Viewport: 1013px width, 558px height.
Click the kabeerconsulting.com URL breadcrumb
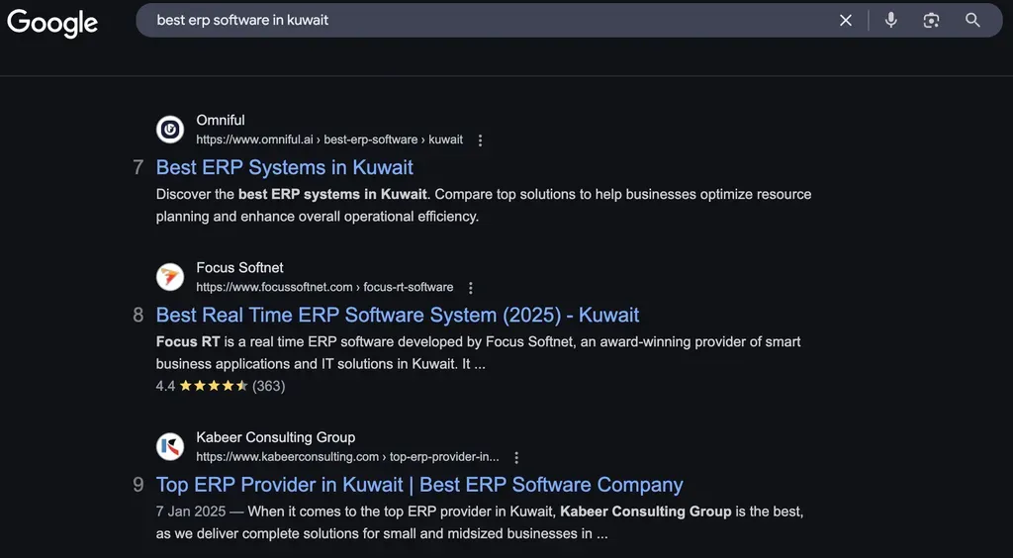(x=347, y=457)
